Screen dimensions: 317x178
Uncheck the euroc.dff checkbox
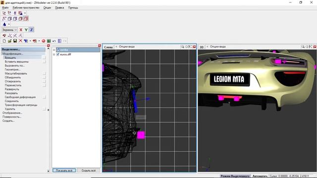tap(58, 54)
